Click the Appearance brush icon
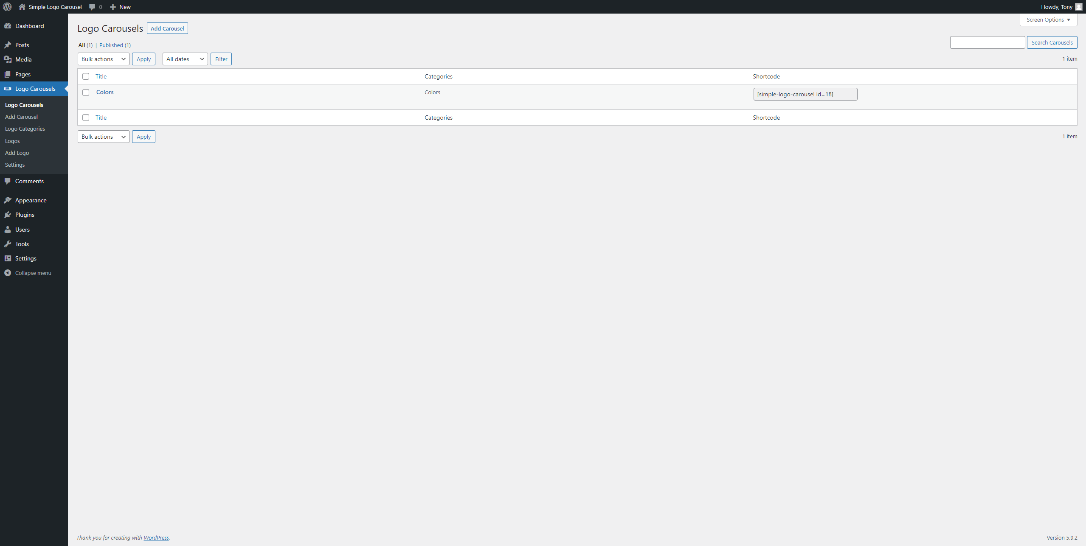 point(8,200)
